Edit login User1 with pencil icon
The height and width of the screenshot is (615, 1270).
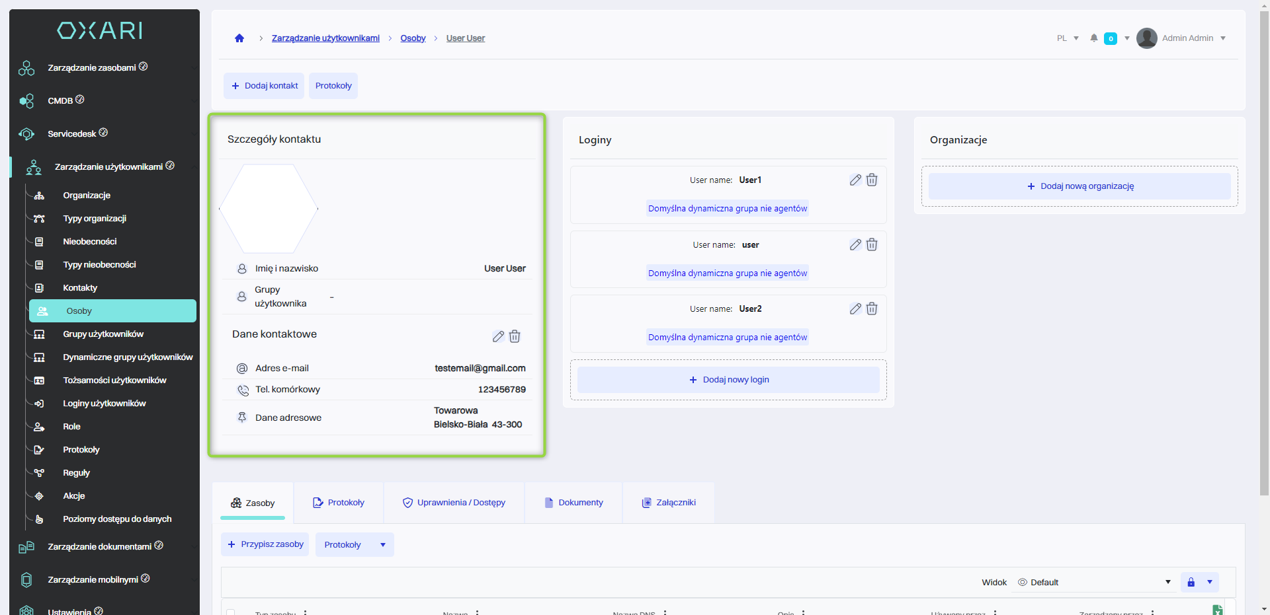click(x=855, y=180)
